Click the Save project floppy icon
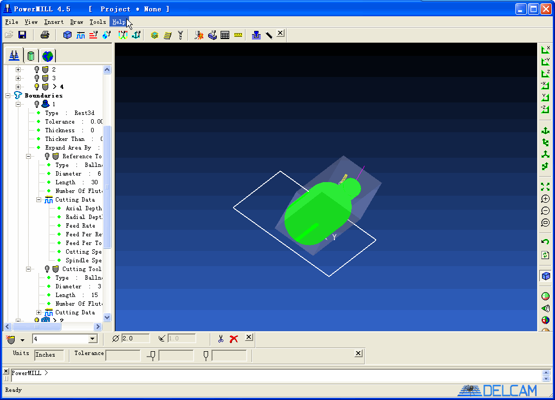The width and height of the screenshot is (555, 400). coord(22,35)
